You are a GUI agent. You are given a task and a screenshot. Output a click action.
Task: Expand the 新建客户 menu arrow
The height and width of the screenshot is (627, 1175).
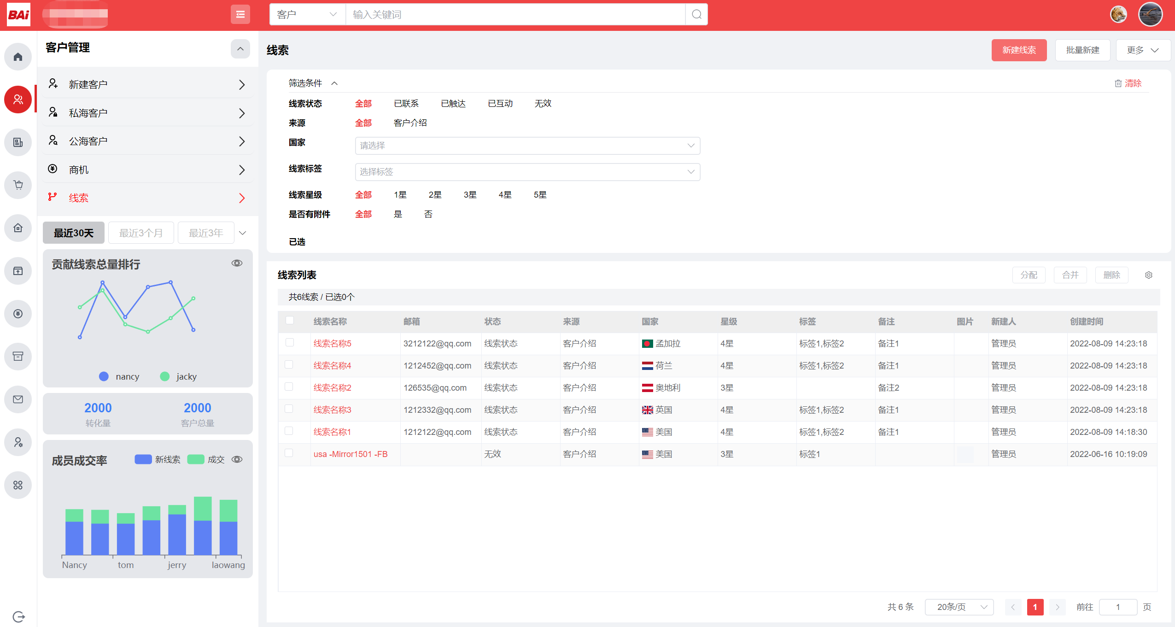tap(241, 85)
